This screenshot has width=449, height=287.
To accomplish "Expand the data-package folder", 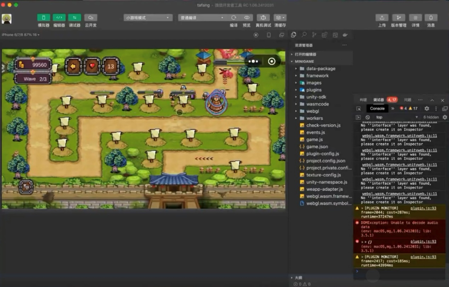I will point(320,69).
